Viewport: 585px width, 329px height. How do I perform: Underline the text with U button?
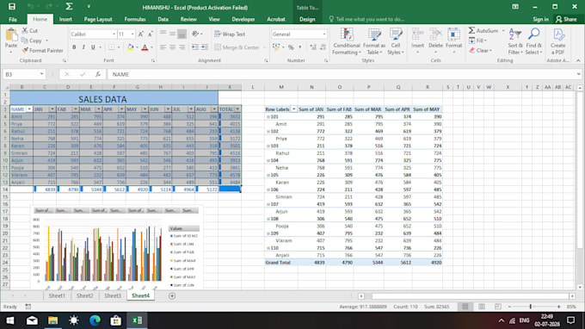click(93, 47)
